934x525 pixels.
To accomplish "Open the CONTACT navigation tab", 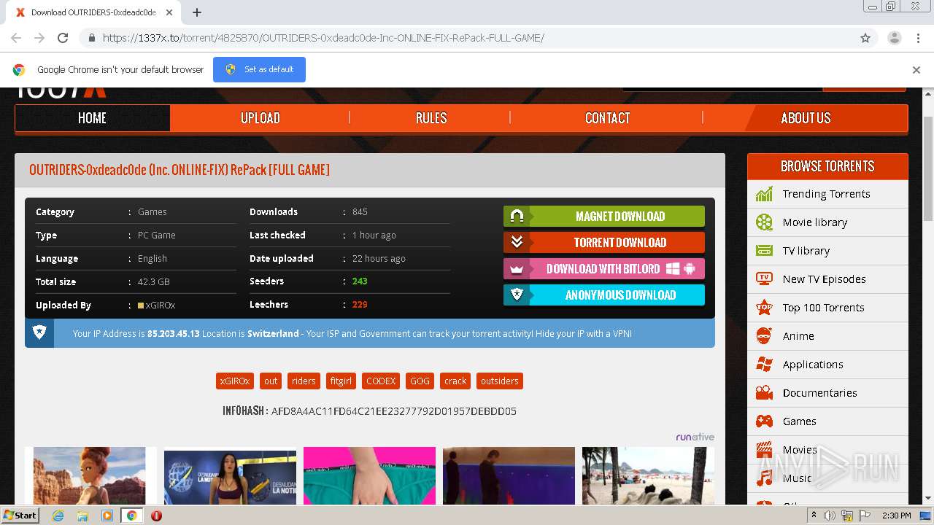I will [x=607, y=118].
